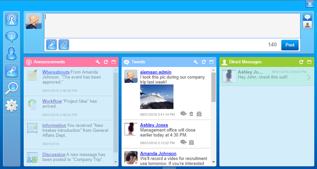
Task: Insert a link using the link button
Action: [51, 45]
